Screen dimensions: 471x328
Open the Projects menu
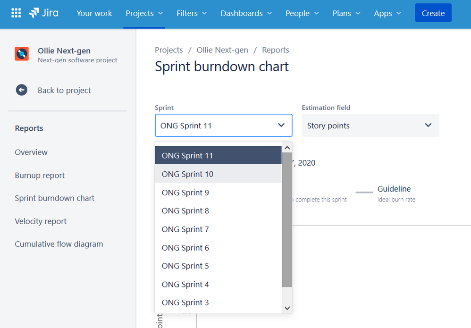coord(144,13)
